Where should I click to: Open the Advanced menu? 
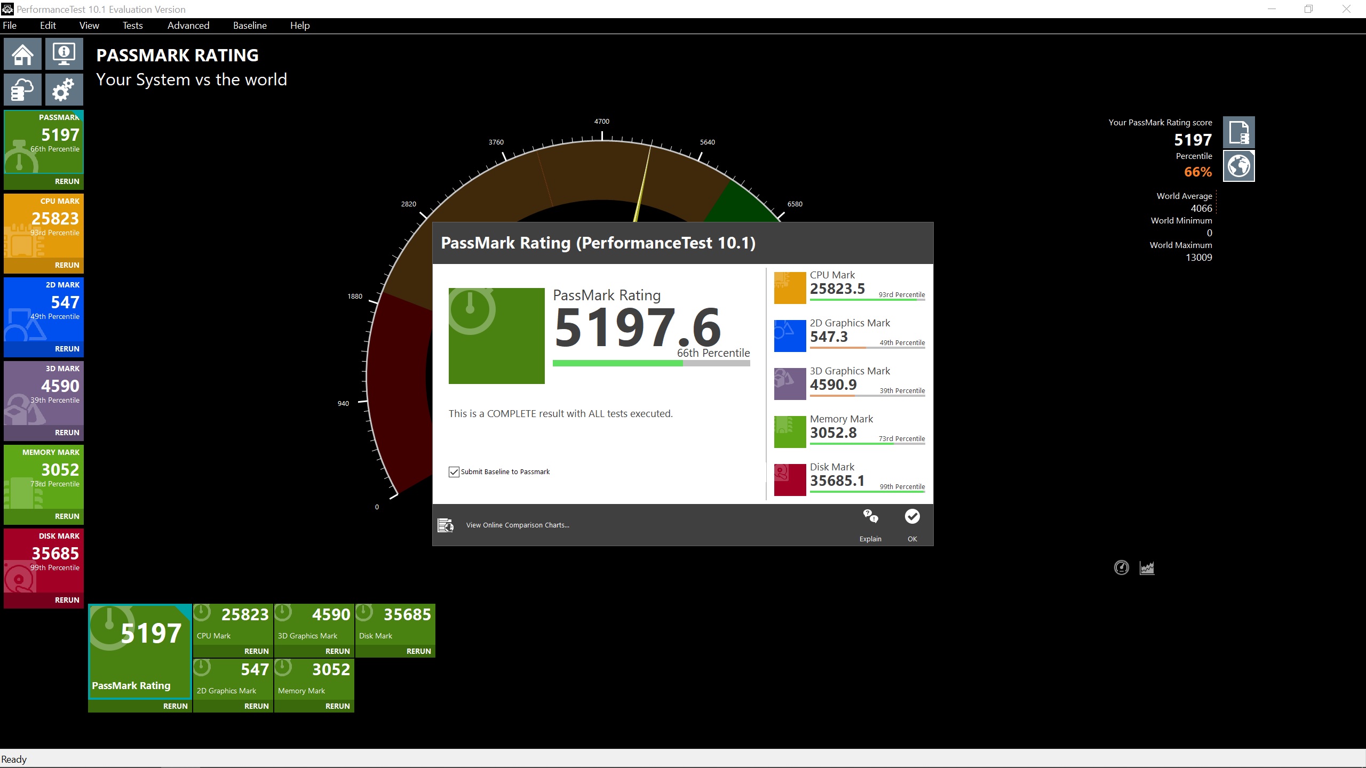[x=188, y=26]
